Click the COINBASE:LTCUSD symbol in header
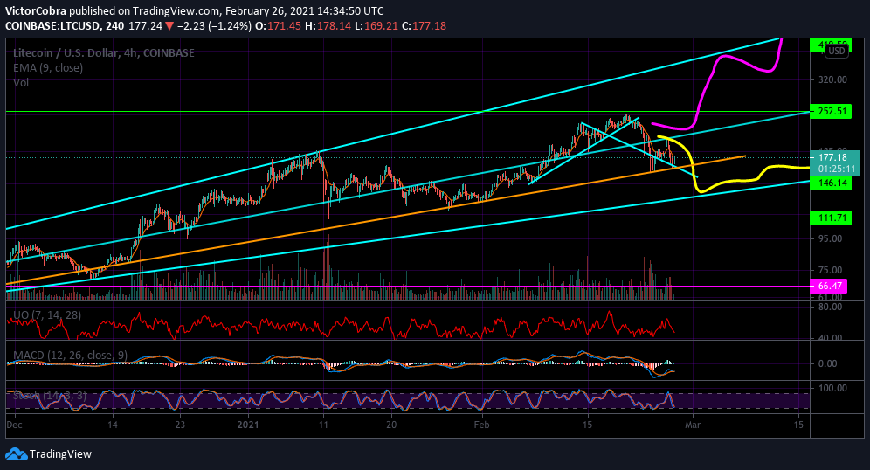This screenshot has height=470, width=870. tap(52, 26)
